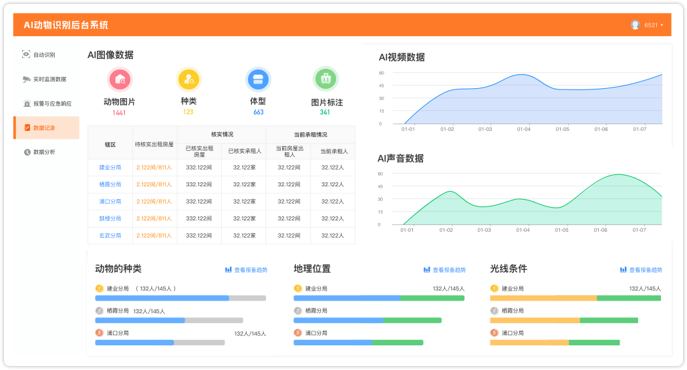Click the pink 动物图片 house icon
This screenshot has width=687, height=370.
coord(120,79)
